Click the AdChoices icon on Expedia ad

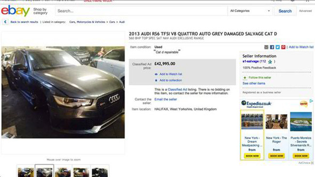click(311, 101)
